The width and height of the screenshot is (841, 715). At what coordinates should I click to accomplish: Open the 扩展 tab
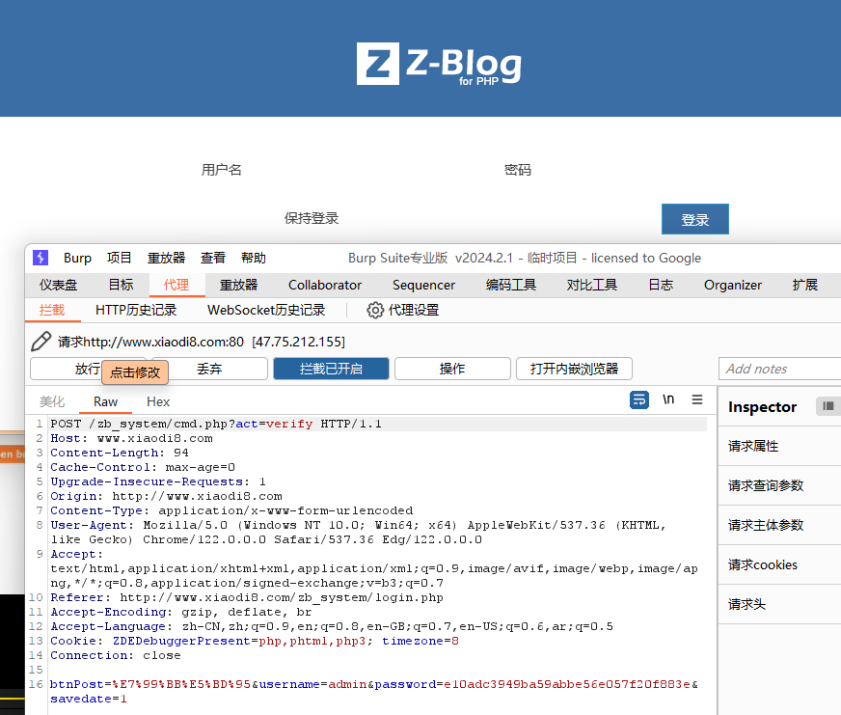pyautogui.click(x=805, y=285)
